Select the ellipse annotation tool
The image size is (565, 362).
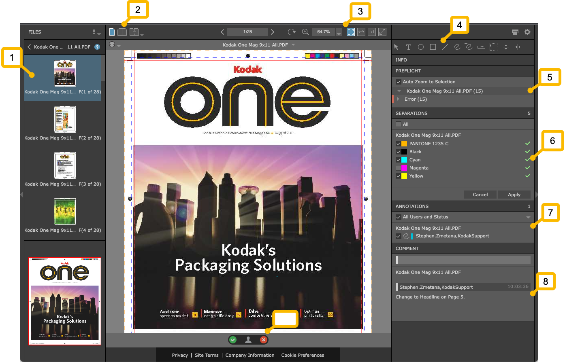421,47
